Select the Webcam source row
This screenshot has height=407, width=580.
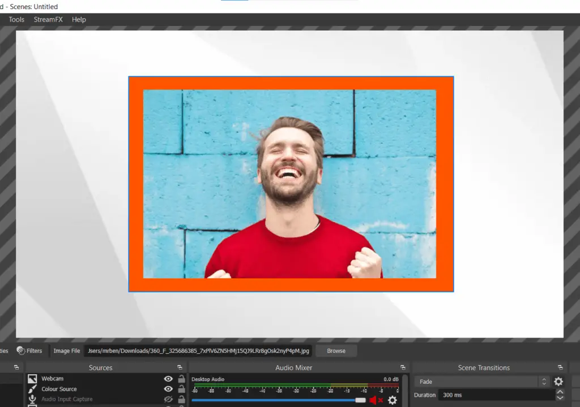pyautogui.click(x=106, y=379)
